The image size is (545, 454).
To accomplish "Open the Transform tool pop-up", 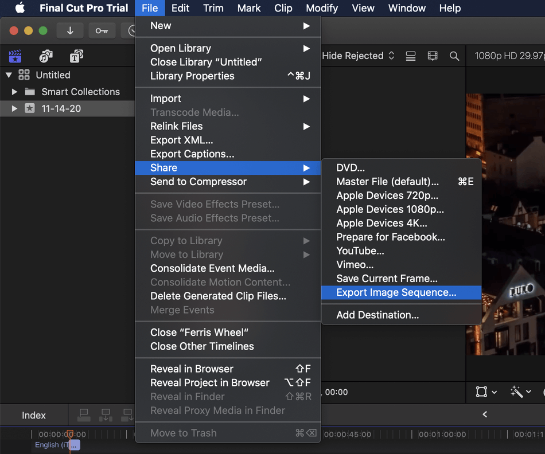I will [486, 392].
